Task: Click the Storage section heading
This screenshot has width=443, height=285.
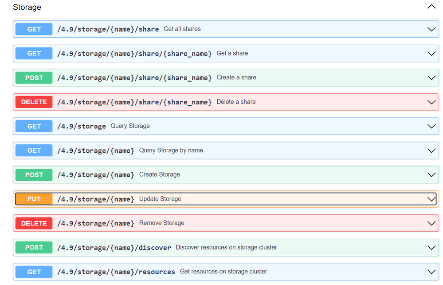Action: (x=27, y=7)
